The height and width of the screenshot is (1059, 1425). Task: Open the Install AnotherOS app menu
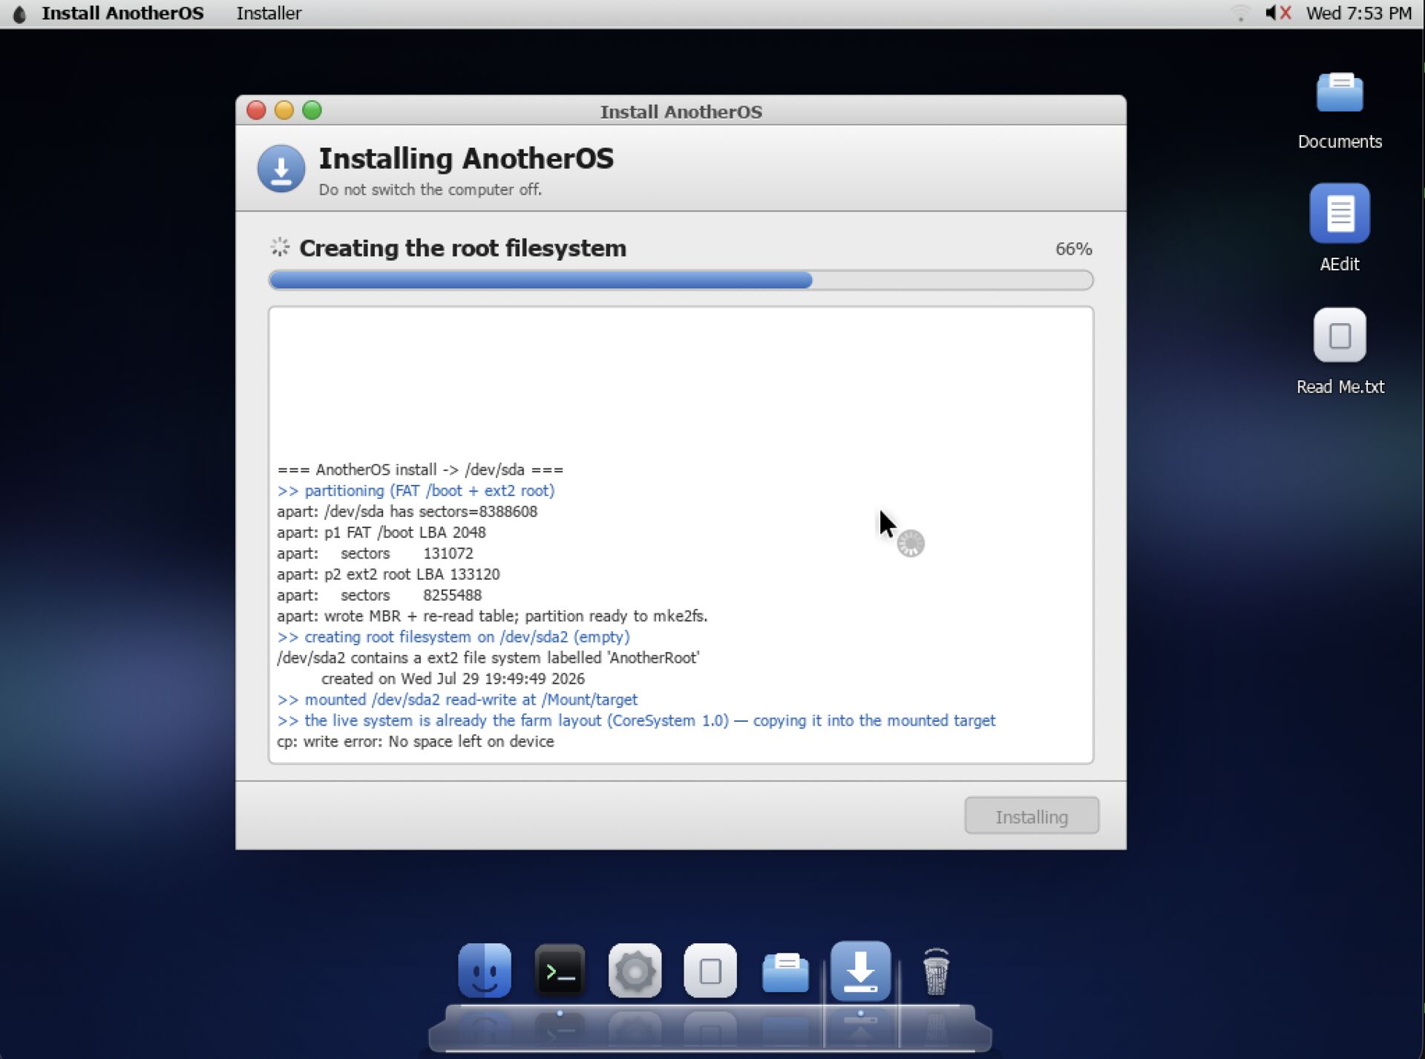click(x=122, y=13)
